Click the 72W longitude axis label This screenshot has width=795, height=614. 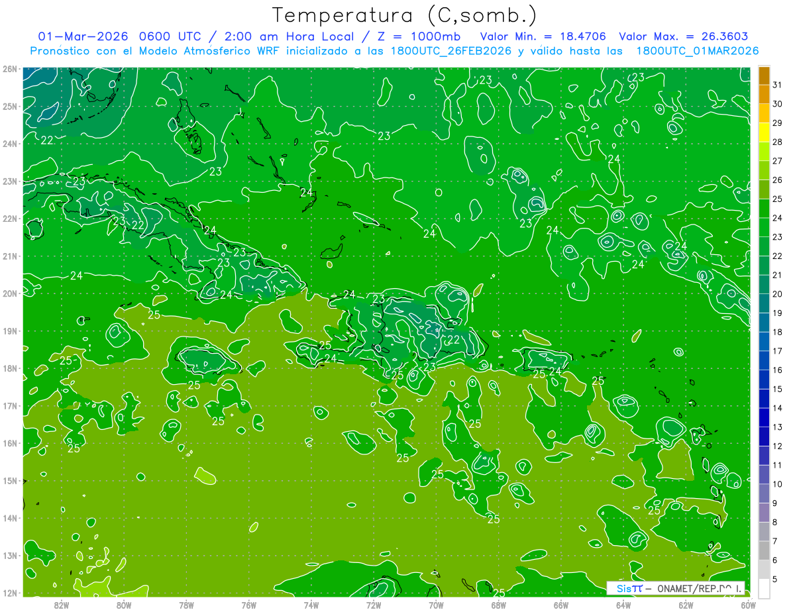[374, 605]
